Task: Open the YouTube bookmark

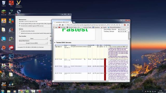Action: (x=62, y=27)
